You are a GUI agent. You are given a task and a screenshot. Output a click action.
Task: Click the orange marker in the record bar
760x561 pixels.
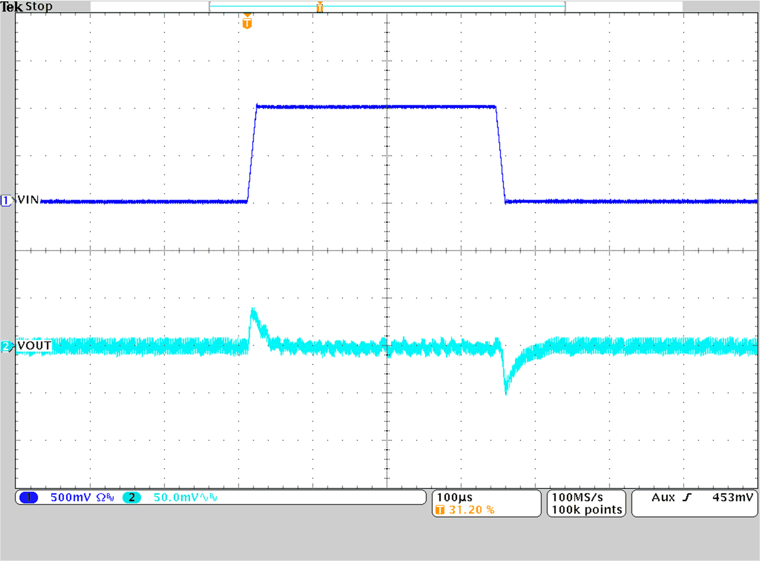pyautogui.click(x=319, y=7)
